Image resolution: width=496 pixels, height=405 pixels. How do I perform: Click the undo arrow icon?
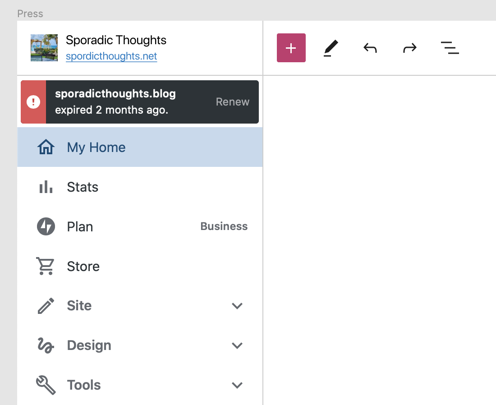(370, 48)
